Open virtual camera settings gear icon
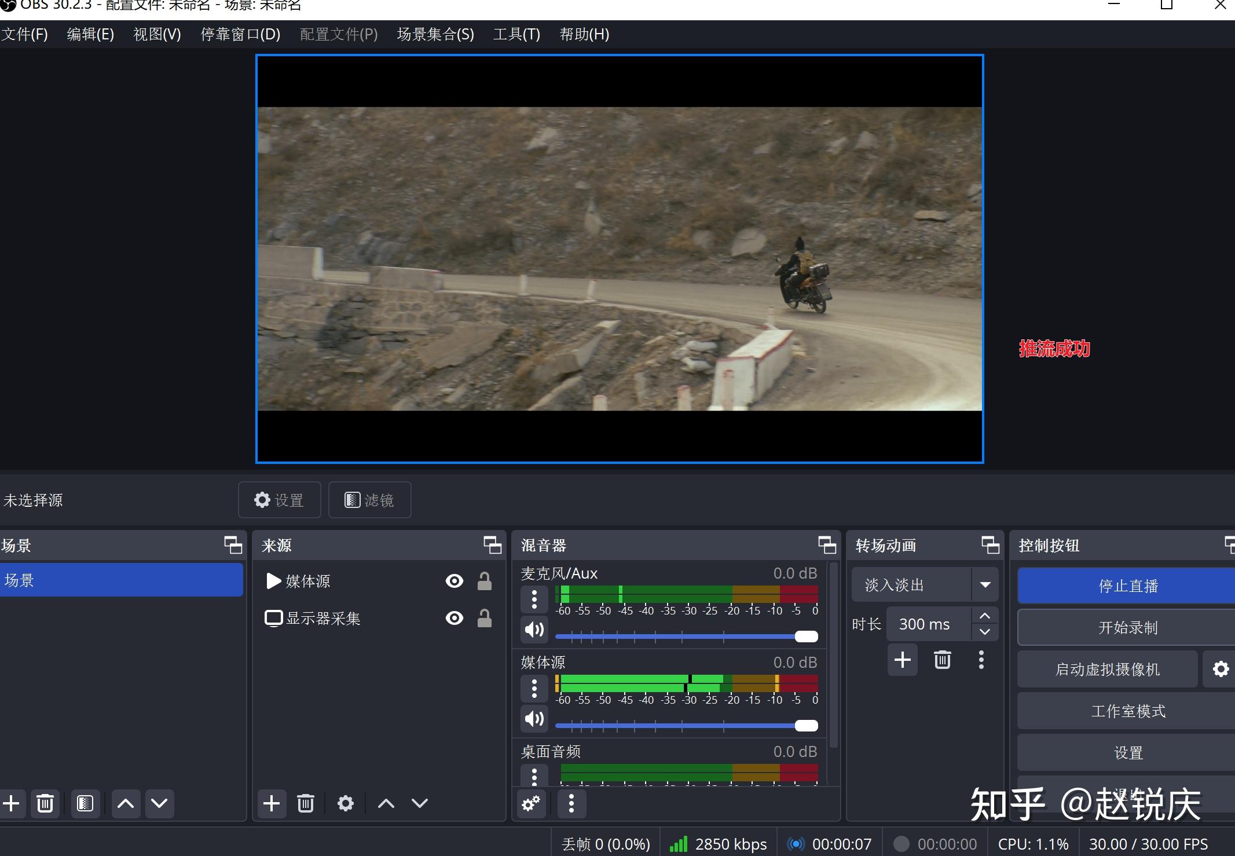Screen dimensions: 1235x856 (x=1220, y=668)
